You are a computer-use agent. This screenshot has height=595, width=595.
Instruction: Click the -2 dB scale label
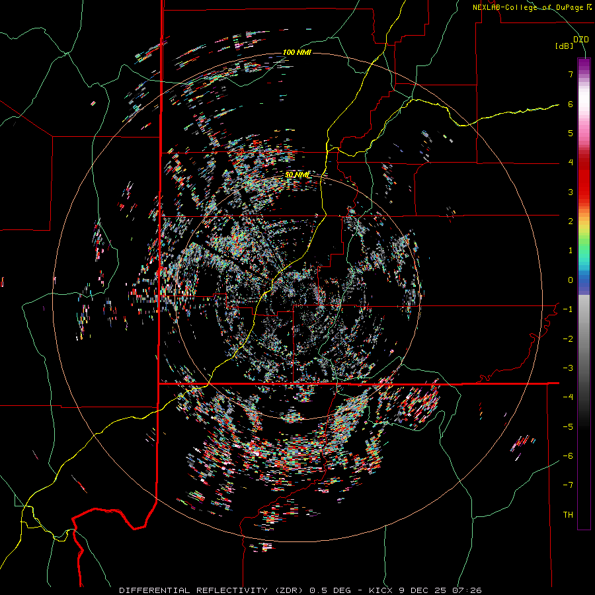pos(568,339)
